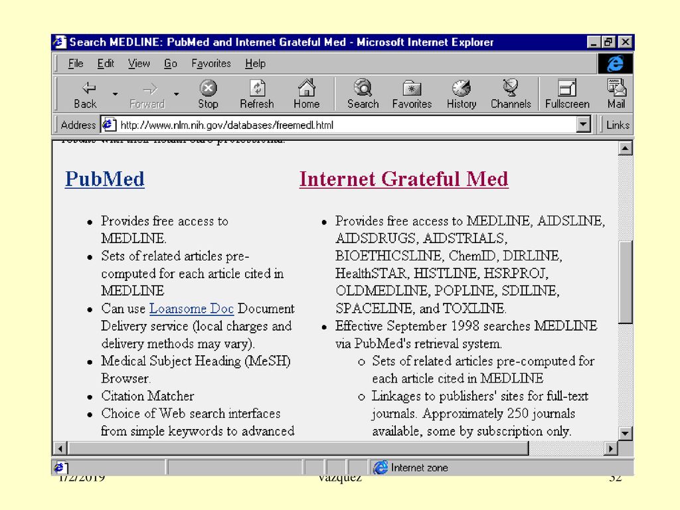
Task: Follow the PubMed heading link
Action: coord(104,179)
